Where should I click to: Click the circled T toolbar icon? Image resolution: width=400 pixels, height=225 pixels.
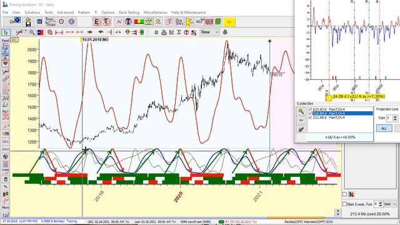tap(128, 22)
